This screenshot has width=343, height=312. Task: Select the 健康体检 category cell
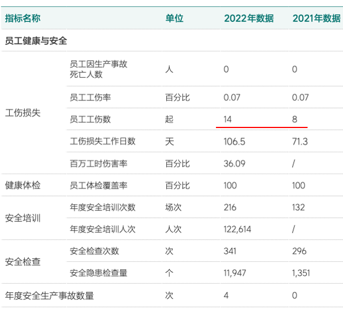pyautogui.click(x=23, y=185)
